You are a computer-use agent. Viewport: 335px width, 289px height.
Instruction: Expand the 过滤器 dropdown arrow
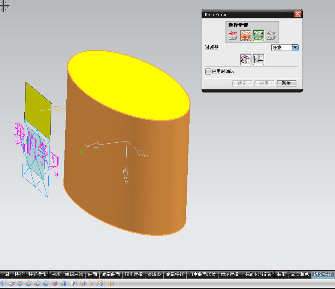coord(295,48)
